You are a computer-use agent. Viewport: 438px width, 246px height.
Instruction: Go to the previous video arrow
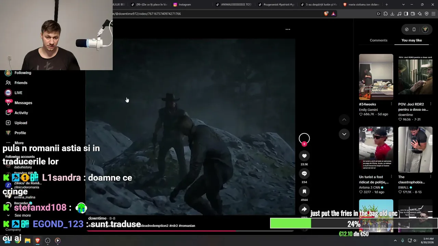click(344, 120)
